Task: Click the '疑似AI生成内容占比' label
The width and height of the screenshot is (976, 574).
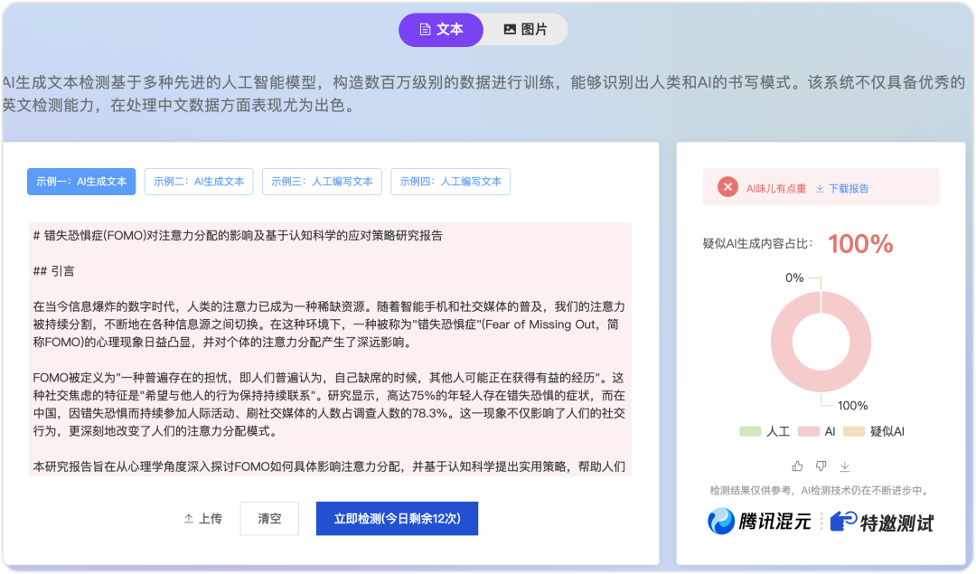Action: pyautogui.click(x=757, y=243)
